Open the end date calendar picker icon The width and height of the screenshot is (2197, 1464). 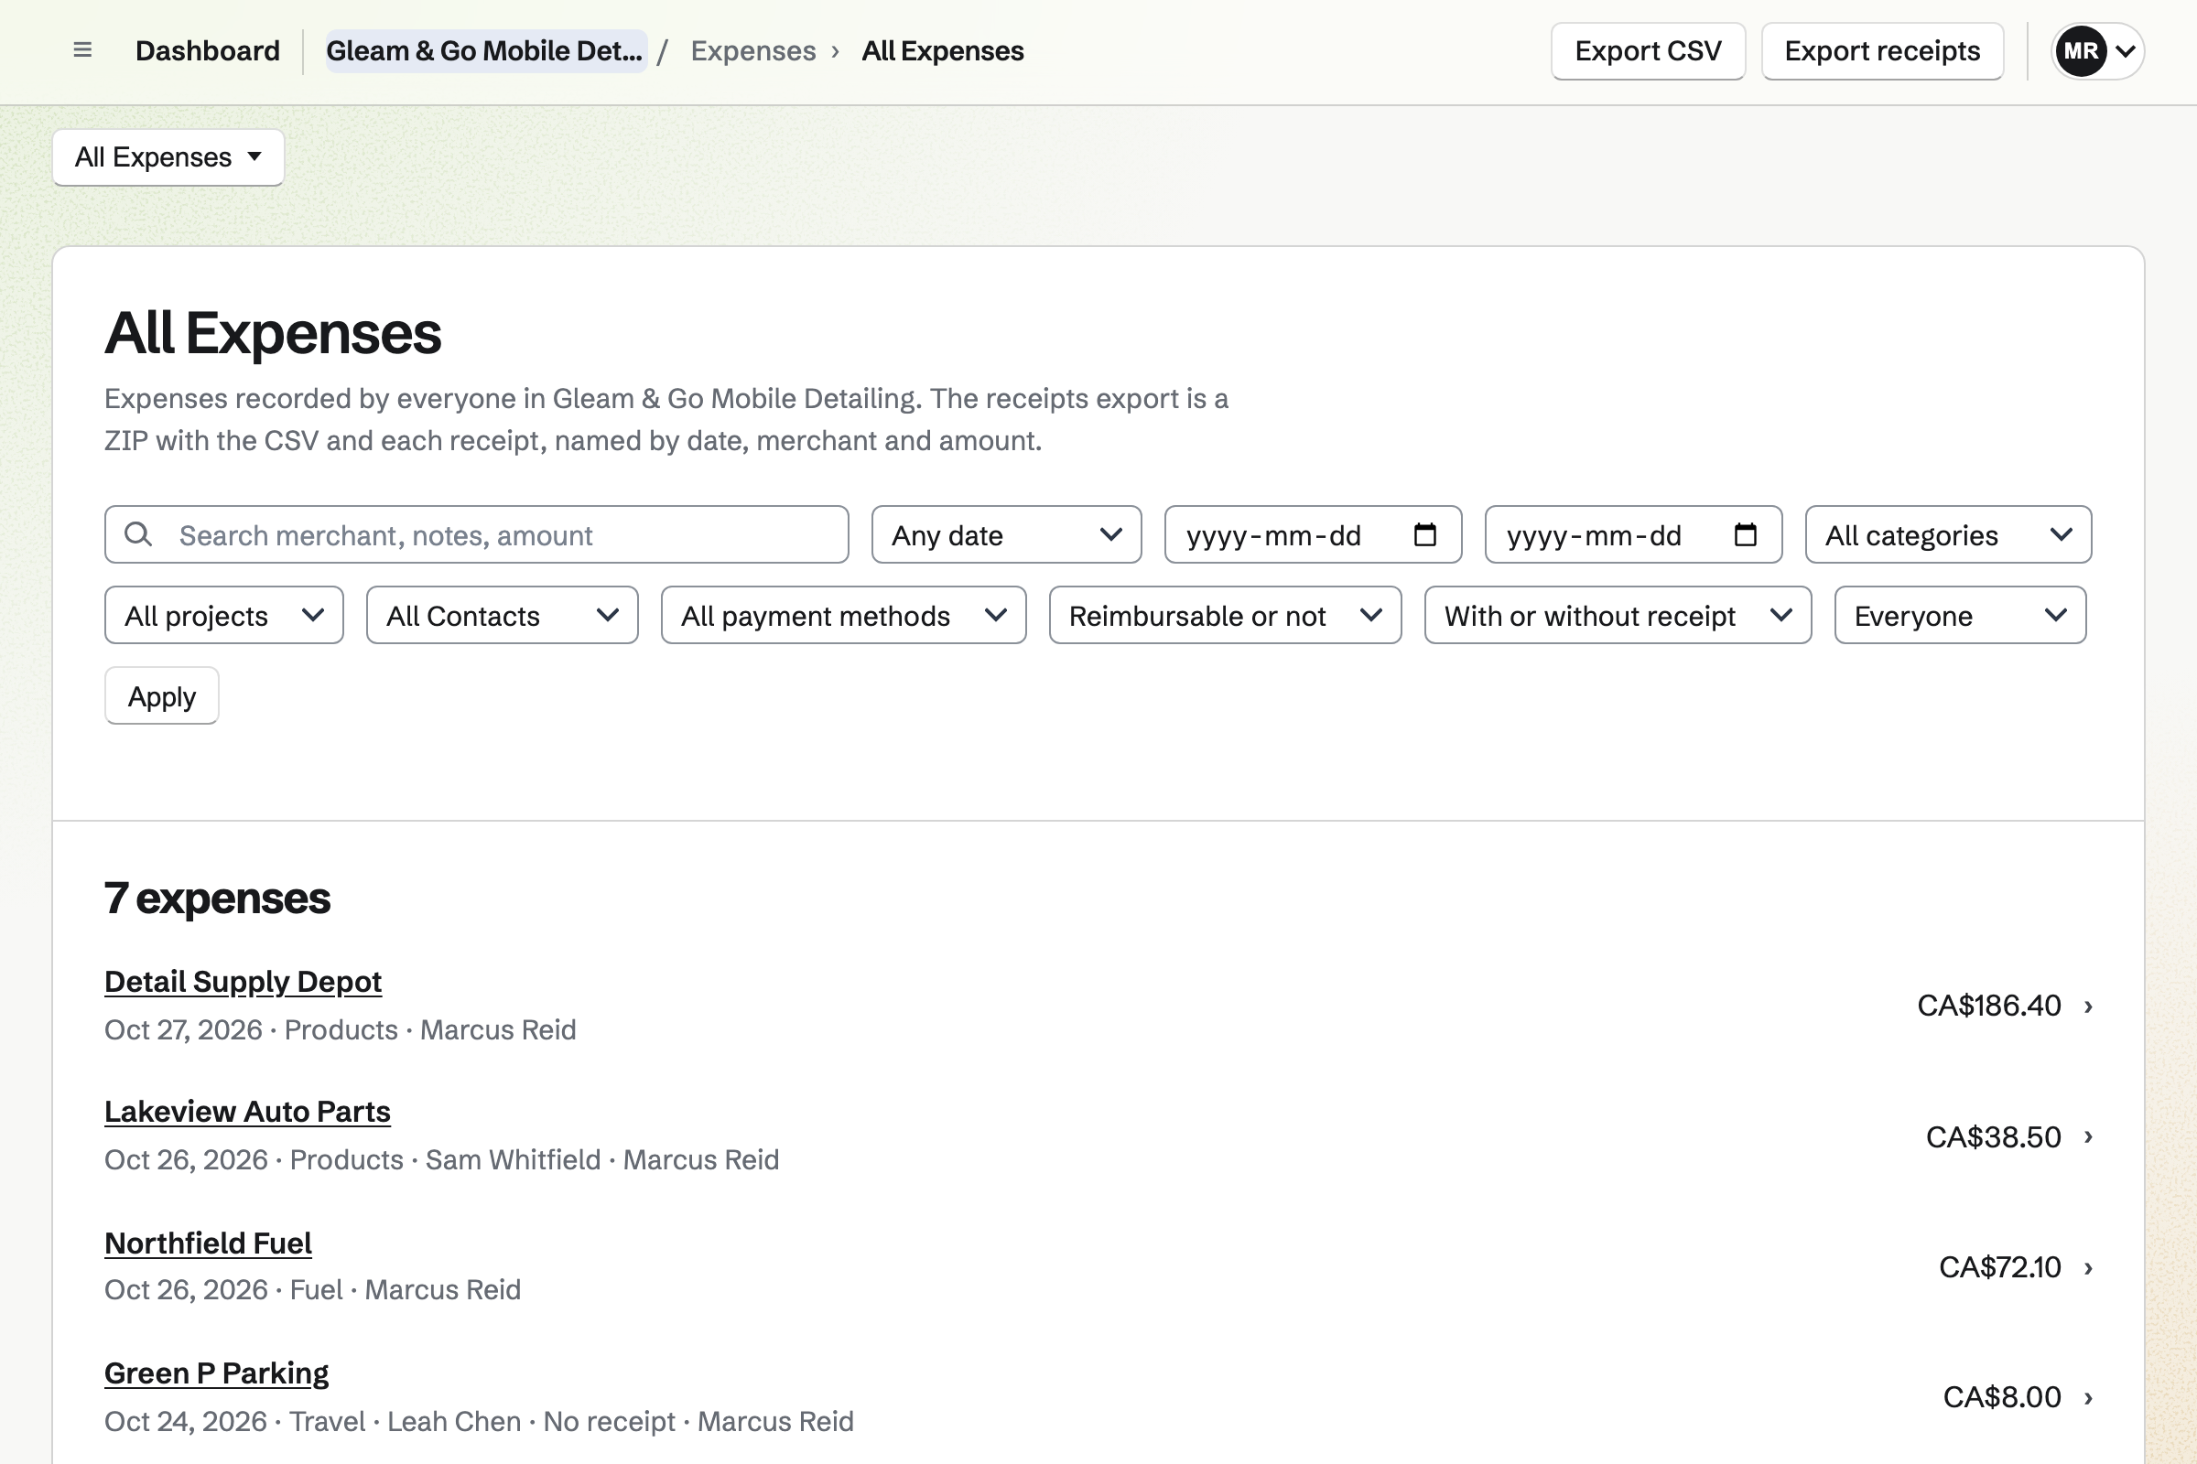(1745, 534)
